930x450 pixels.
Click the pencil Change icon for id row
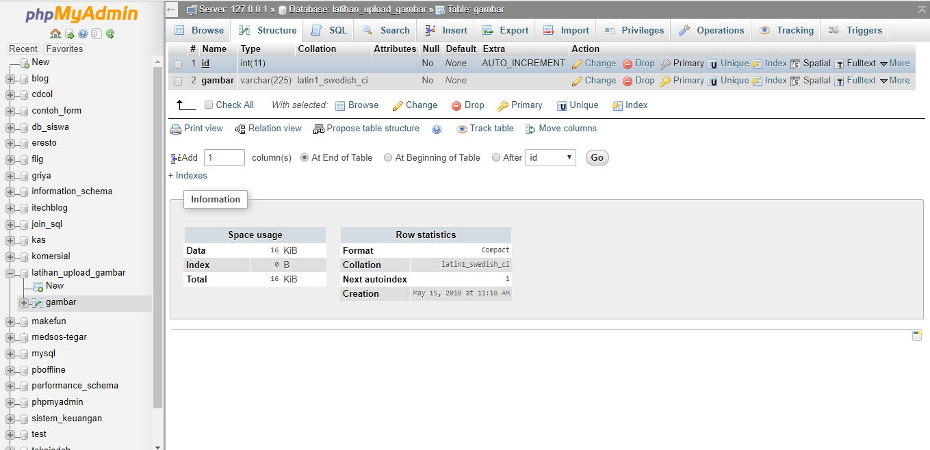pyautogui.click(x=577, y=64)
